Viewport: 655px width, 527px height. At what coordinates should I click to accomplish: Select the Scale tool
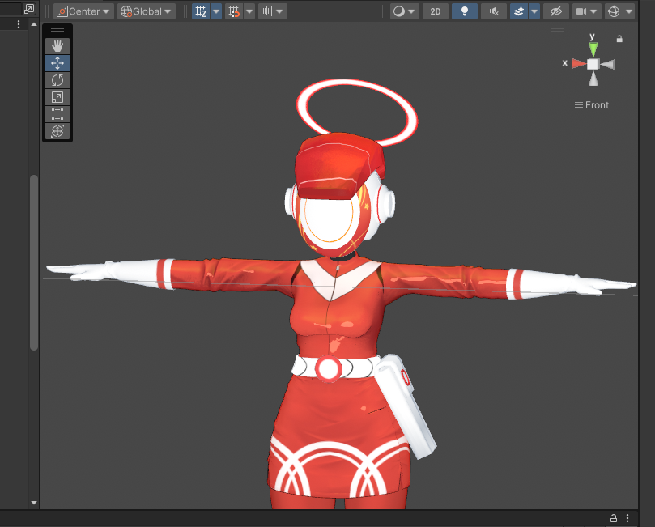point(57,97)
